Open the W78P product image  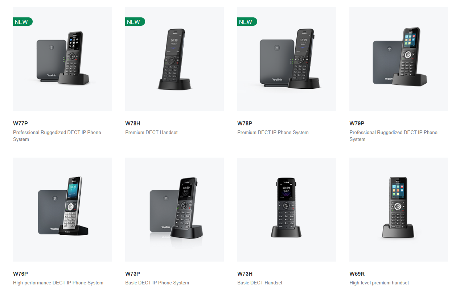pos(287,59)
